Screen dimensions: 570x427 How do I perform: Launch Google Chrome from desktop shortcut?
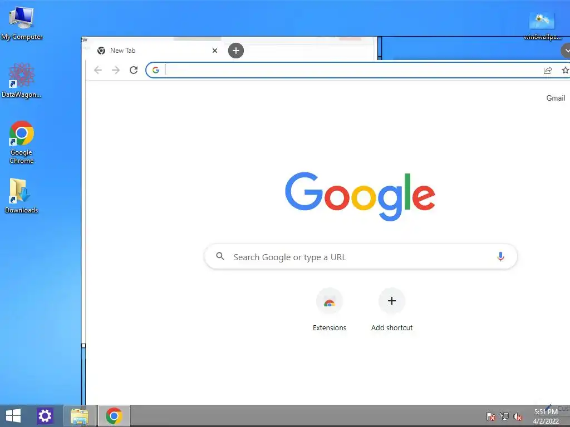(22, 142)
